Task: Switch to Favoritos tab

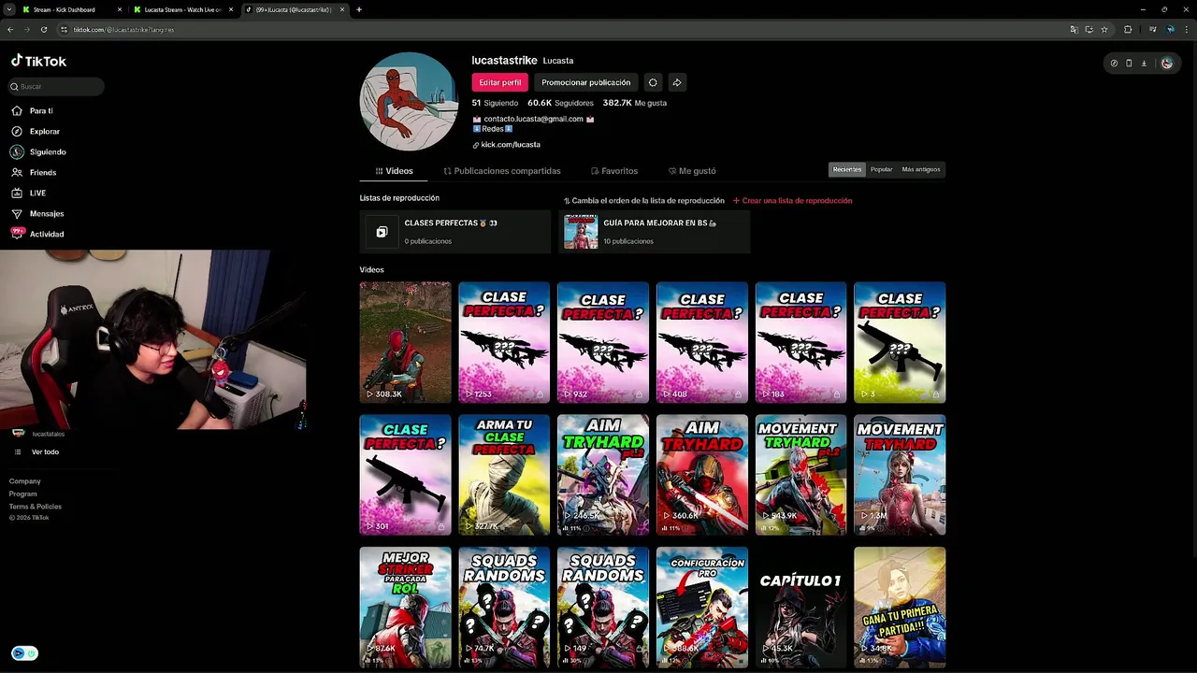Action: tap(614, 171)
